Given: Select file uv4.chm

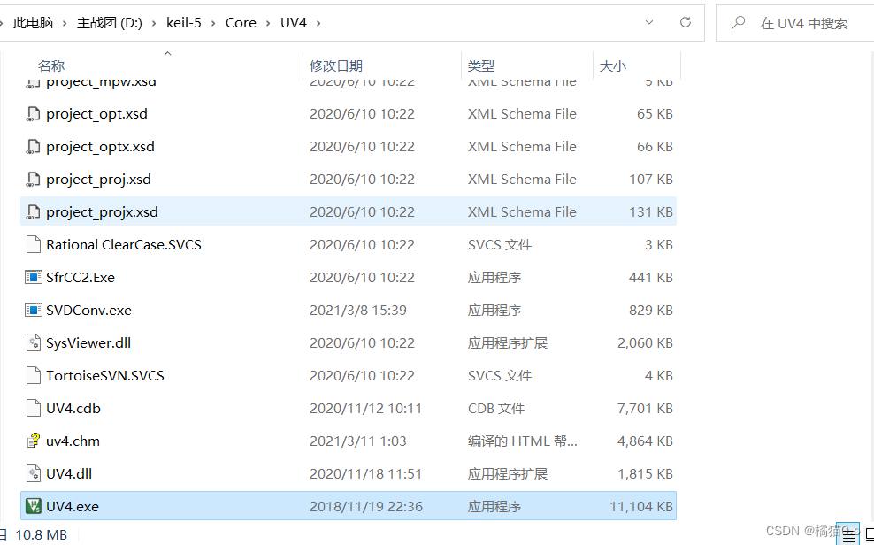Looking at the screenshot, I should tap(73, 441).
